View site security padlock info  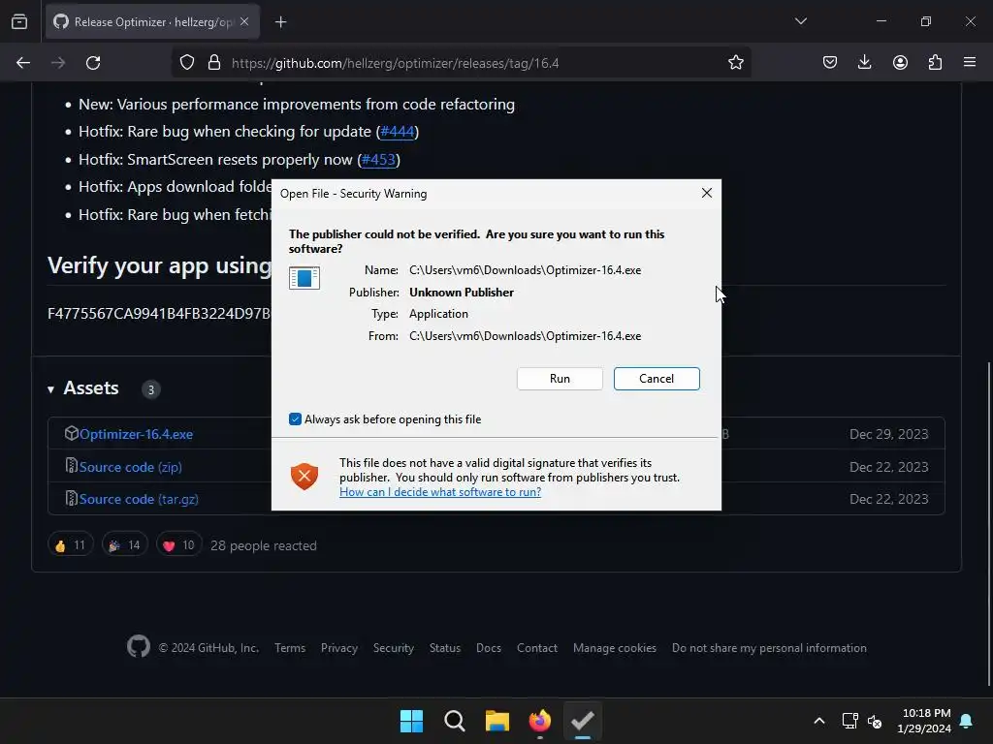click(x=214, y=63)
